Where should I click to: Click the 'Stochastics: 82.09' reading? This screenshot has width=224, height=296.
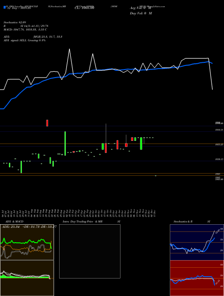(x=14, y=22)
